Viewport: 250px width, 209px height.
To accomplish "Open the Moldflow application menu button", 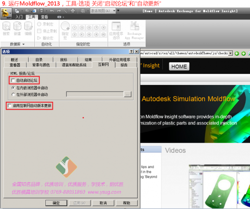I will click(x=6, y=13).
